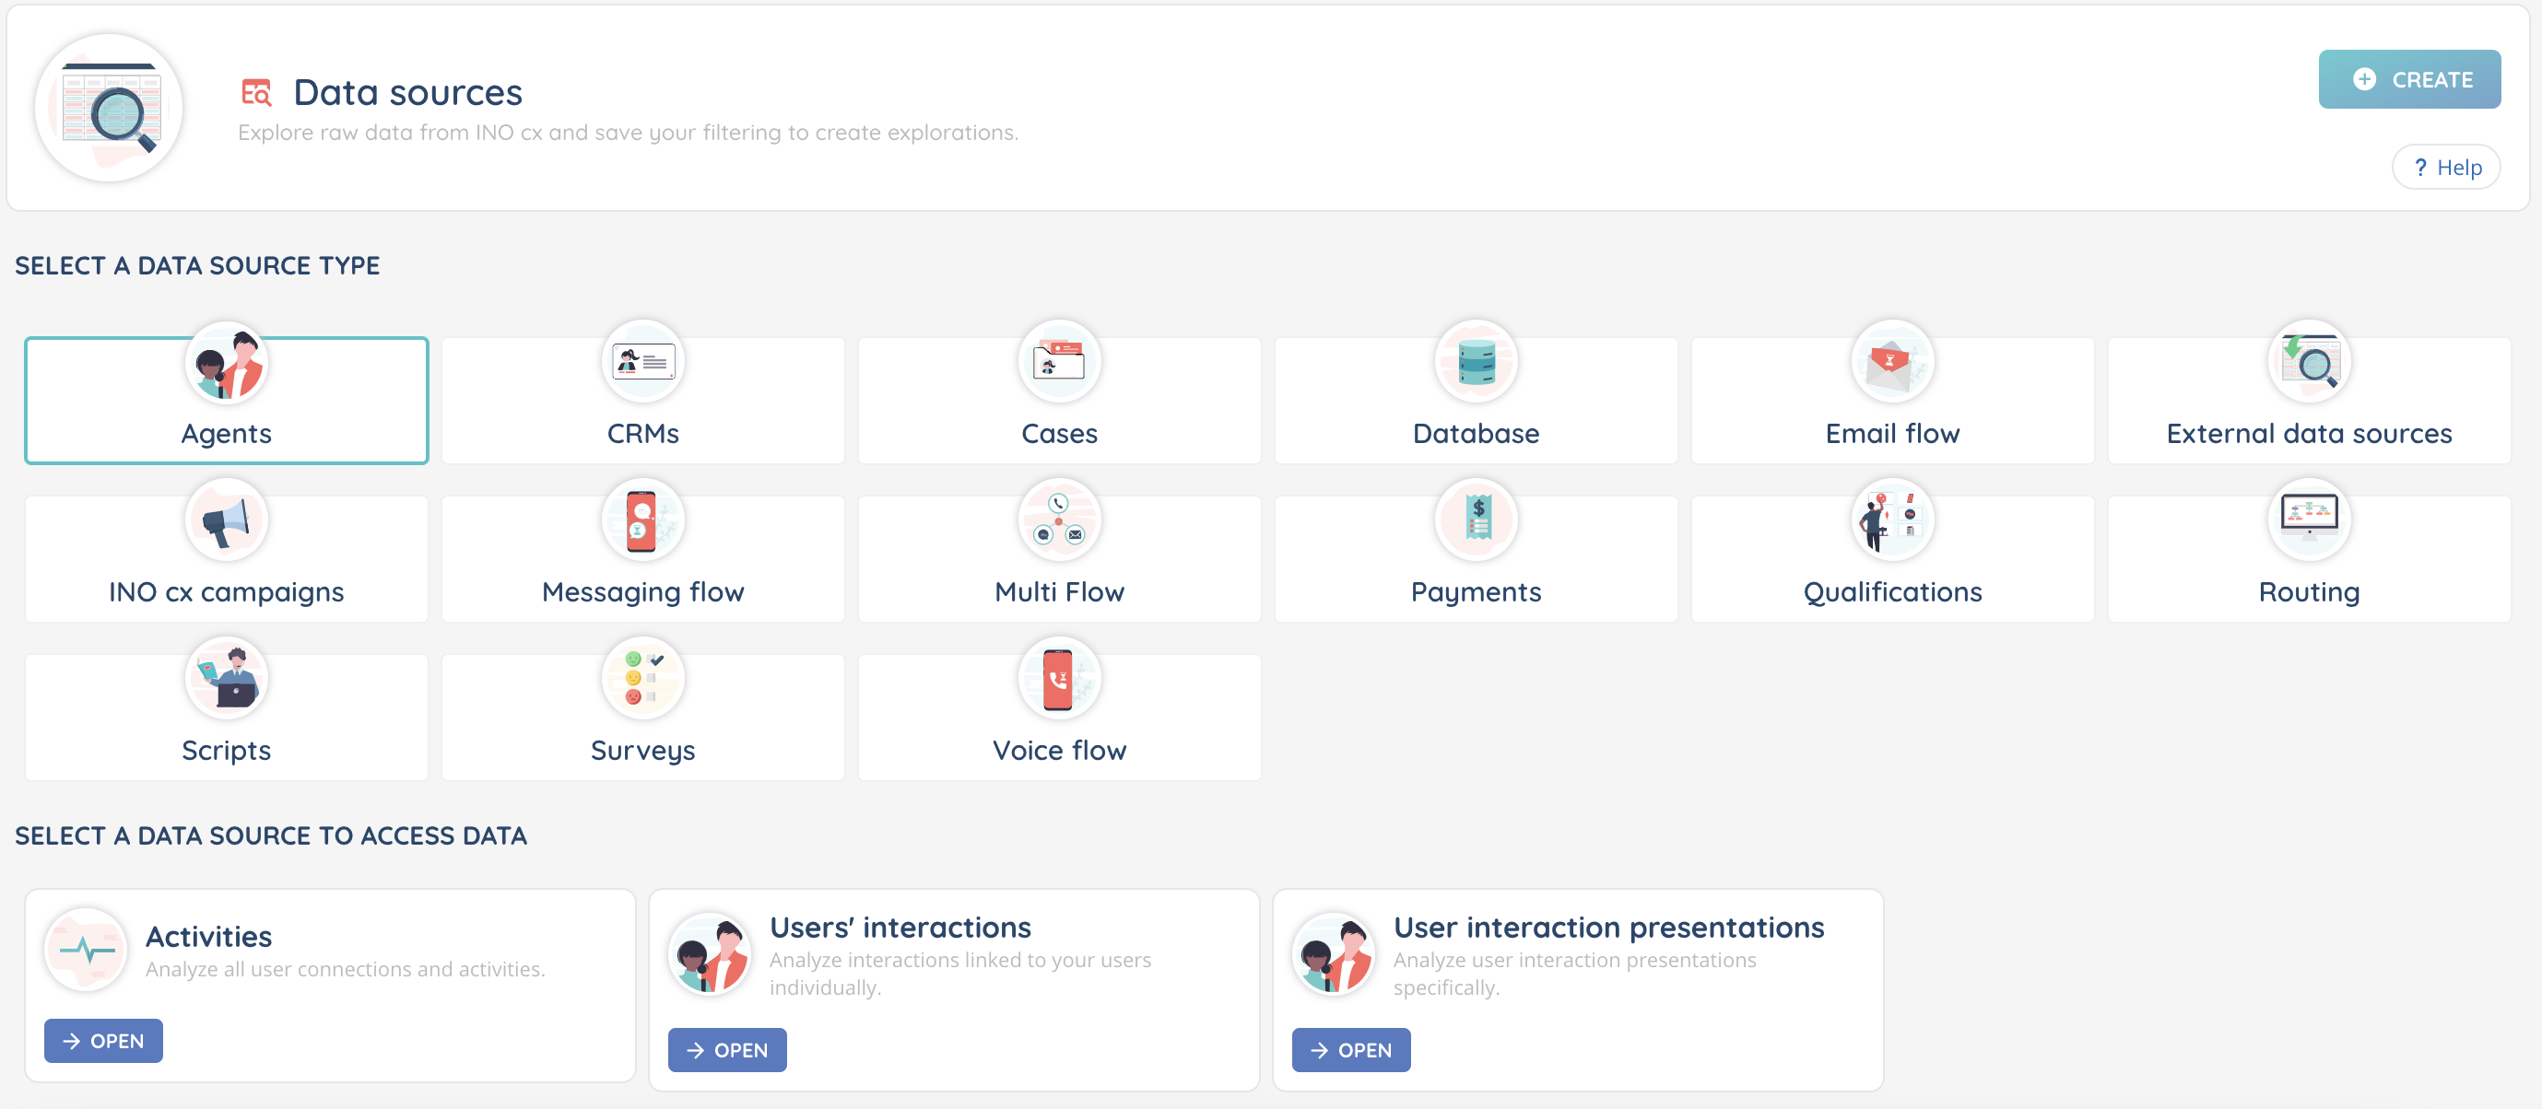This screenshot has height=1109, width=2542.
Task: Select the Database data source icon
Action: coord(1476,362)
